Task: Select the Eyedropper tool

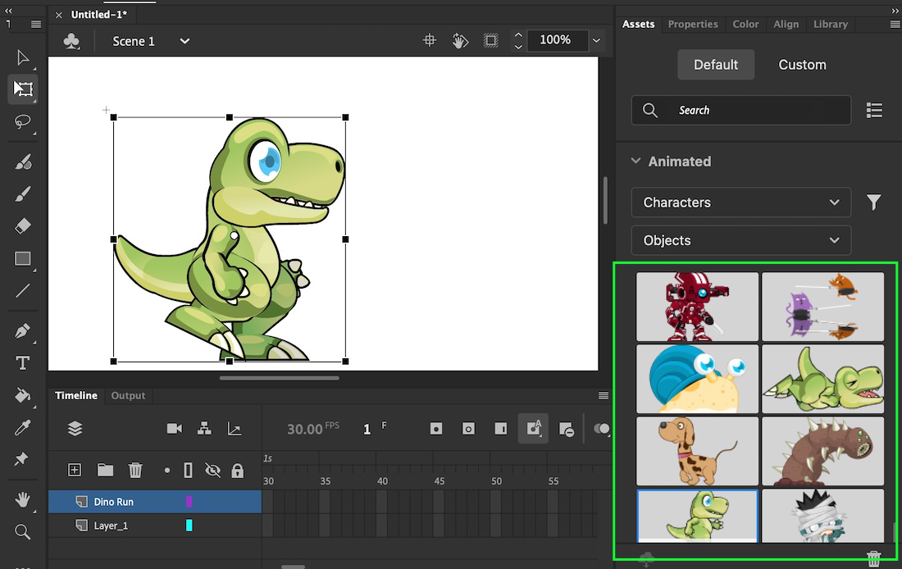Action: pyautogui.click(x=23, y=428)
